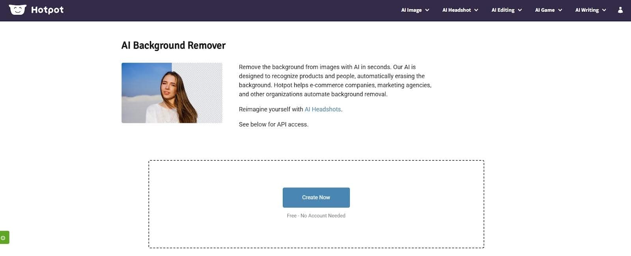Select the AI Editing menu label
Screen dimensions: 631x256
(x=503, y=10)
